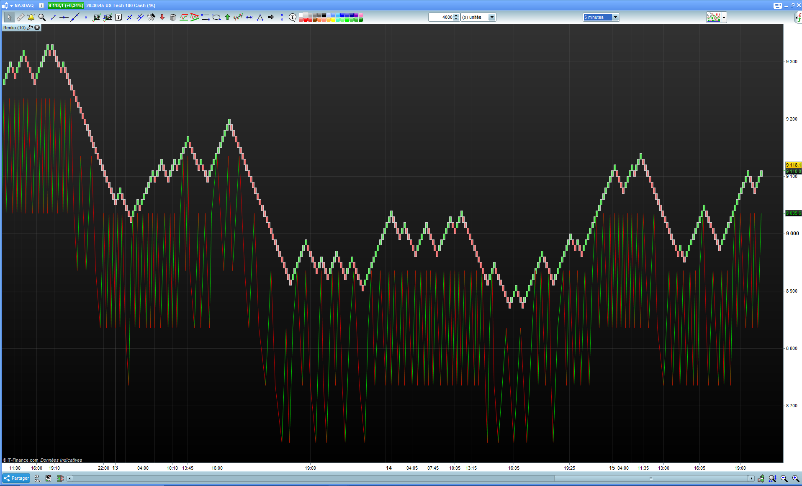Viewport: 802px width, 486px height.
Task: Zoom in with the plus magnifier
Action: tap(796, 478)
